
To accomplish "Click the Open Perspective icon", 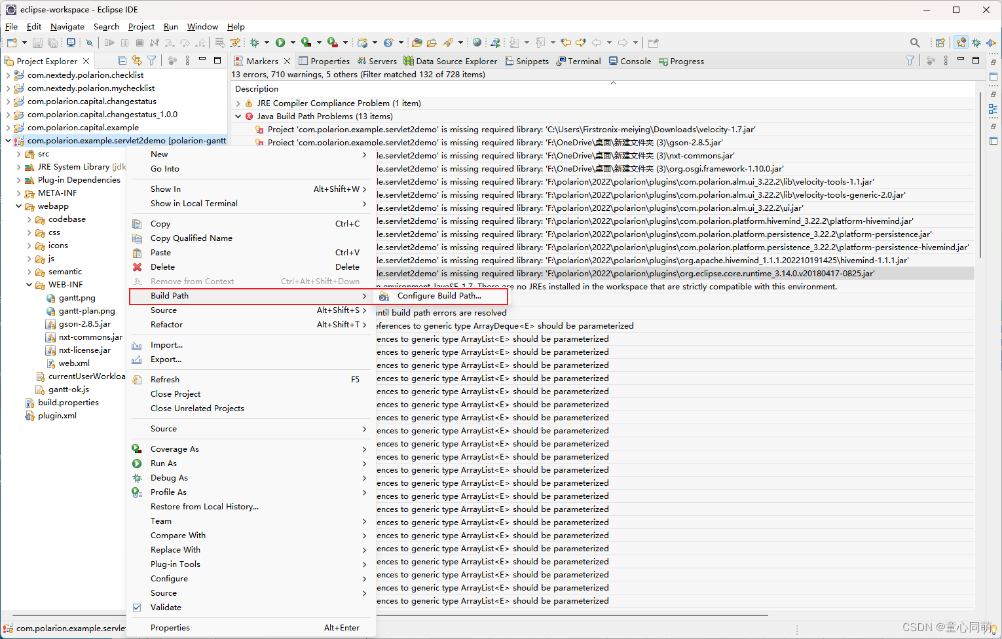I will click(940, 43).
